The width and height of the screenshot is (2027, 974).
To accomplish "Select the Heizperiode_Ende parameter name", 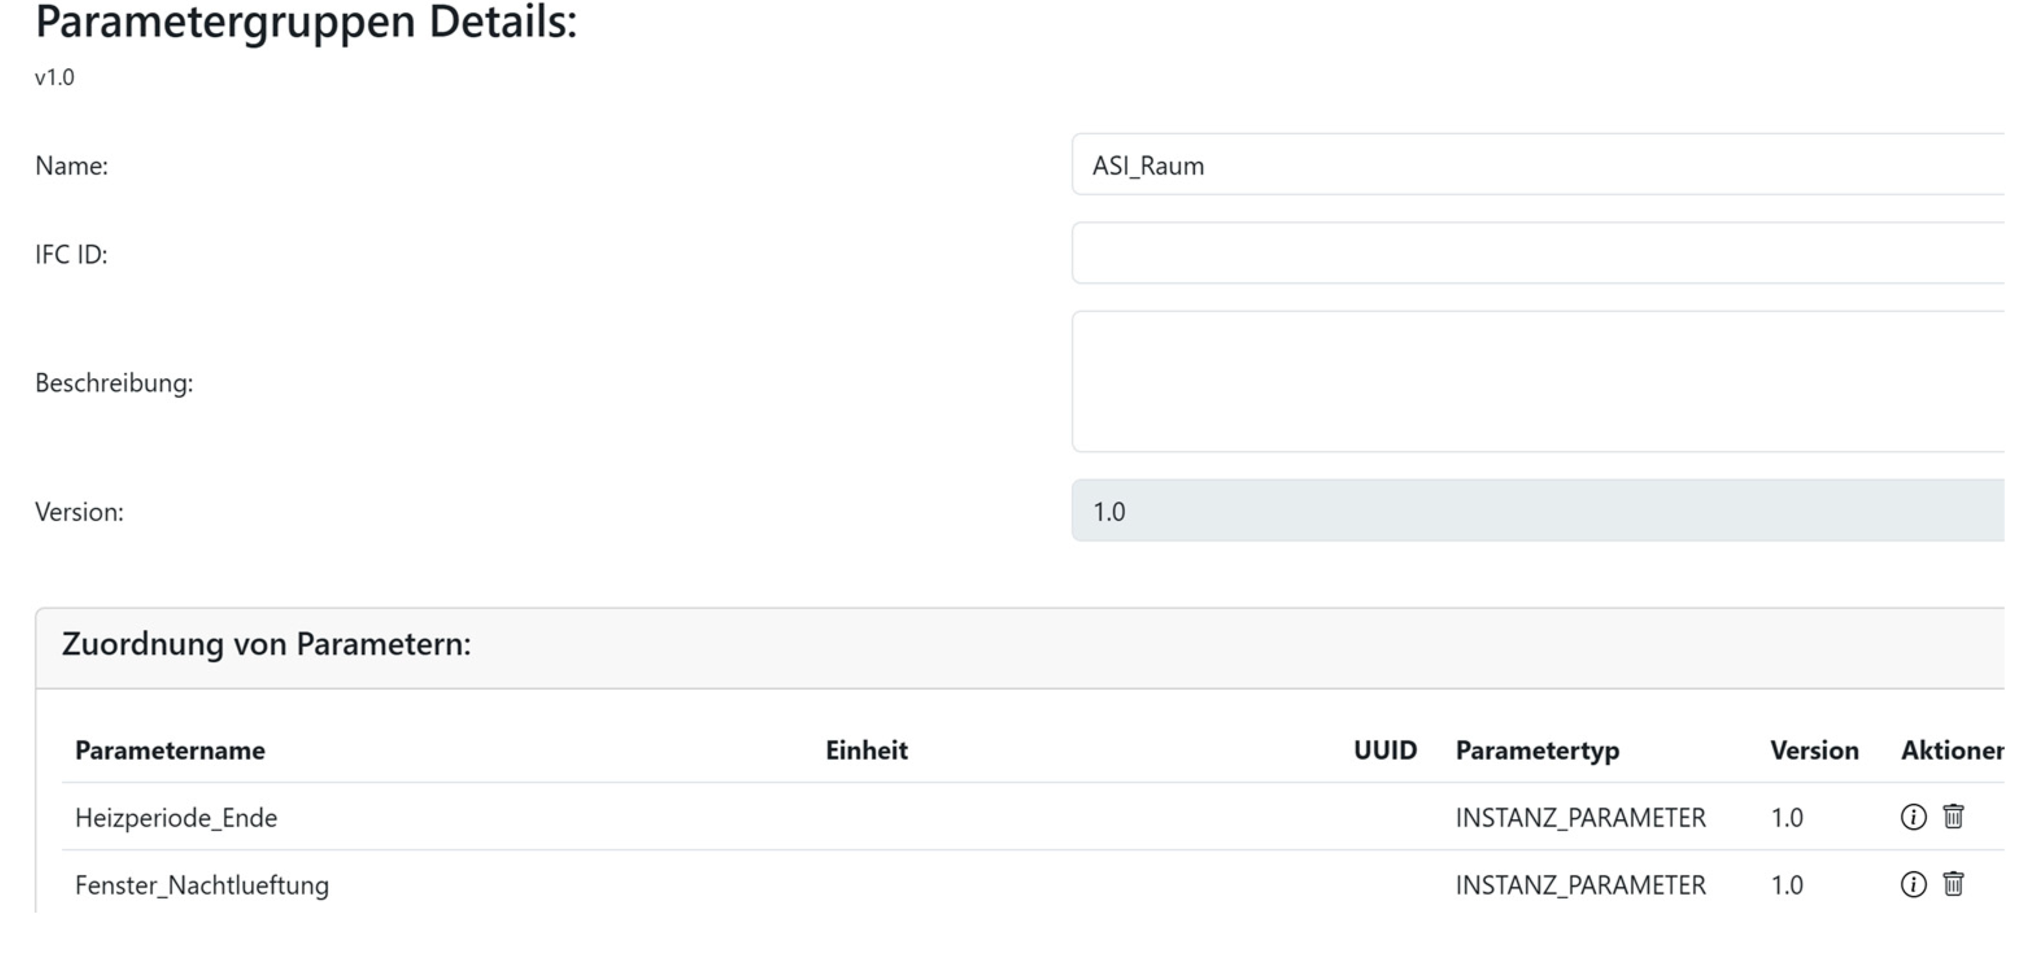I will tap(176, 818).
